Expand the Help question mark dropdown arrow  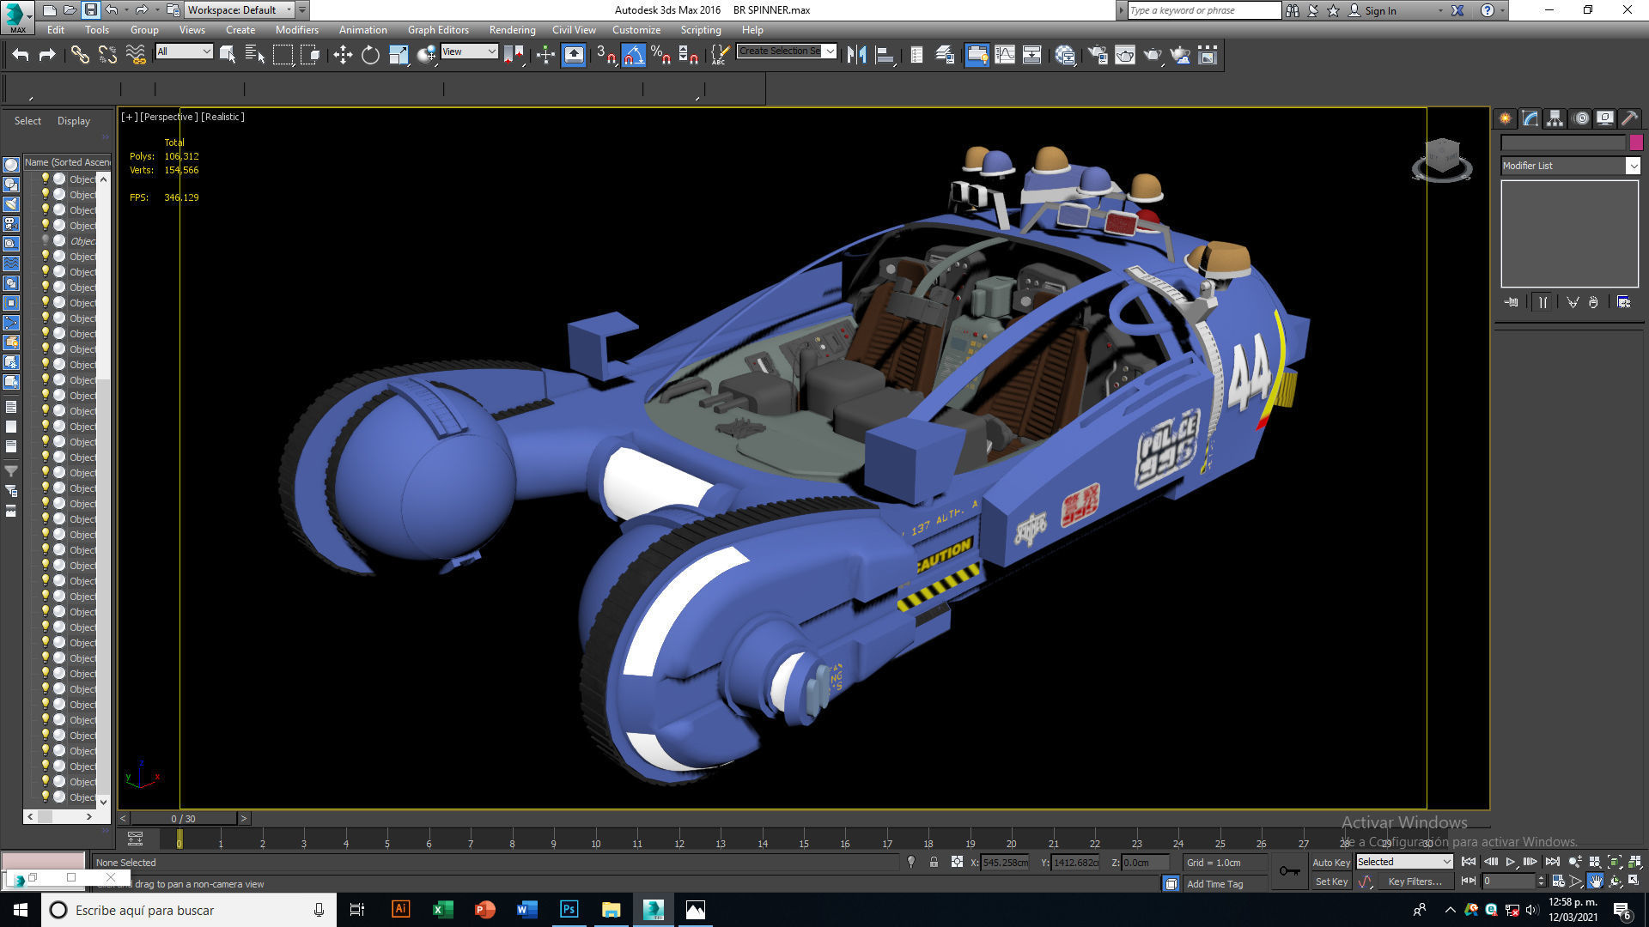(1502, 10)
